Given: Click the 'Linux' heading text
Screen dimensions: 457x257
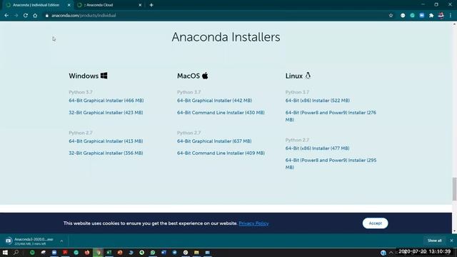Looking at the screenshot, I should (293, 76).
